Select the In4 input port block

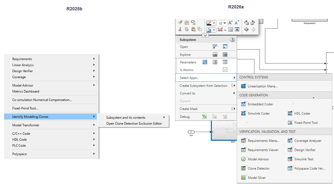pyautogui.click(x=191, y=132)
